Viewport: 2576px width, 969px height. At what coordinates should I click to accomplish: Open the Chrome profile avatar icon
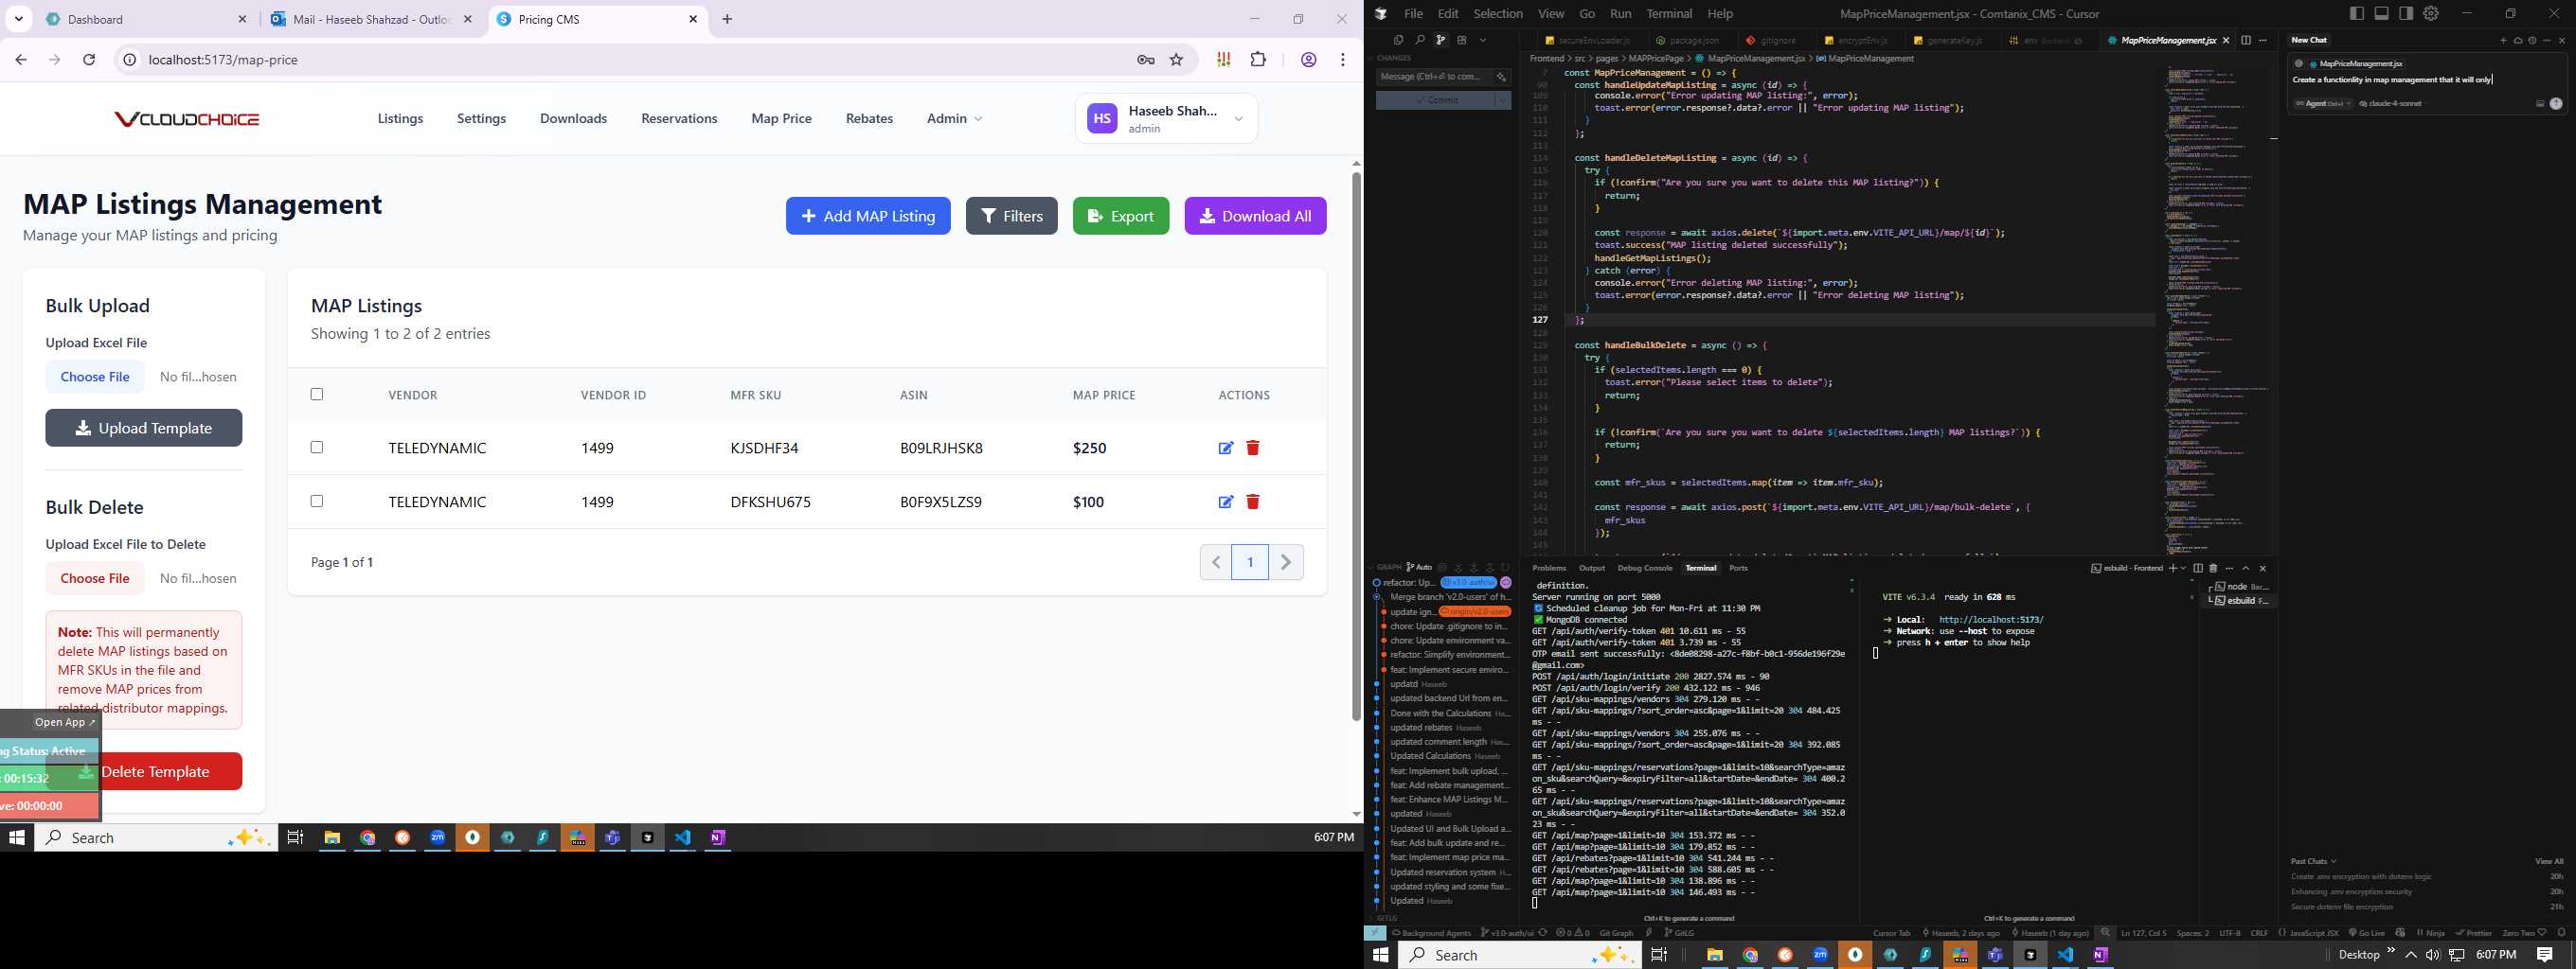pos(1308,60)
